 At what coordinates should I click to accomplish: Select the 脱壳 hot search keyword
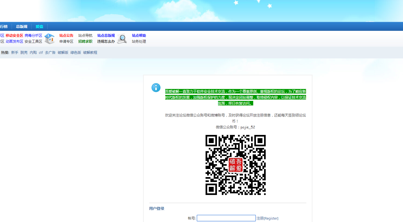(x=24, y=52)
